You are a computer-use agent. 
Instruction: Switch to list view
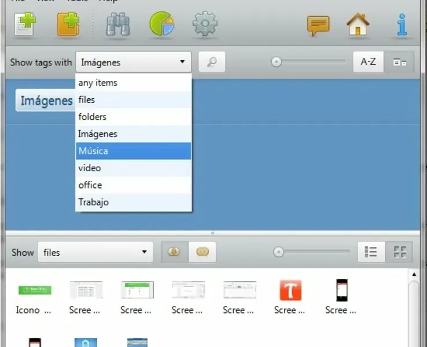click(371, 252)
